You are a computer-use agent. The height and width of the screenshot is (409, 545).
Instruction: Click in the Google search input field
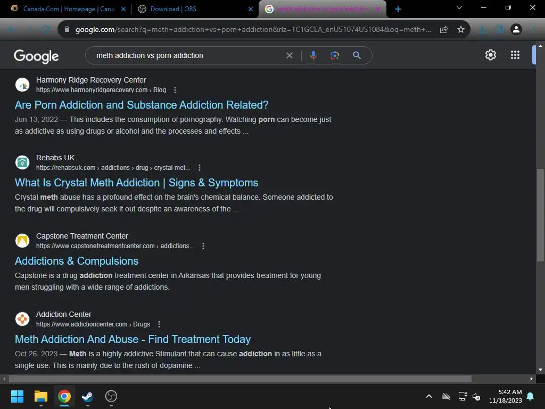click(x=188, y=55)
